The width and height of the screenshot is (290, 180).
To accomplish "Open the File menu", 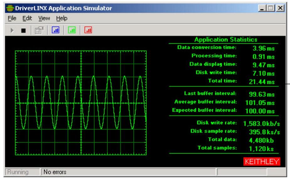I will pyautogui.click(x=12, y=18).
